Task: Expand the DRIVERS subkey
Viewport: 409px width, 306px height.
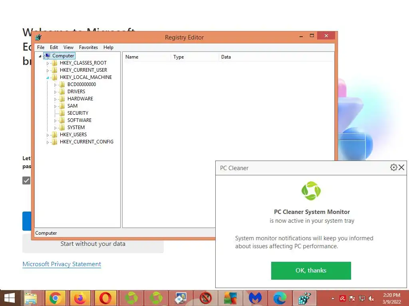Action: tap(55, 92)
